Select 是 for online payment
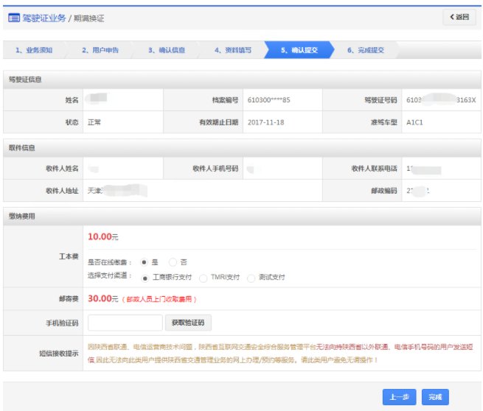Viewport: 483px width, 411px height. click(x=143, y=262)
